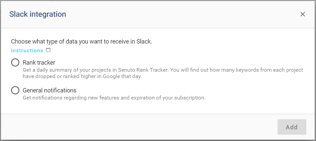Click the Rank tracker daily summary description
Screen dimensions: 316x141
163,73
